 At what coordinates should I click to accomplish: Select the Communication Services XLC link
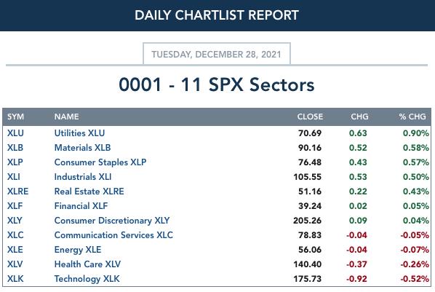pyautogui.click(x=113, y=235)
